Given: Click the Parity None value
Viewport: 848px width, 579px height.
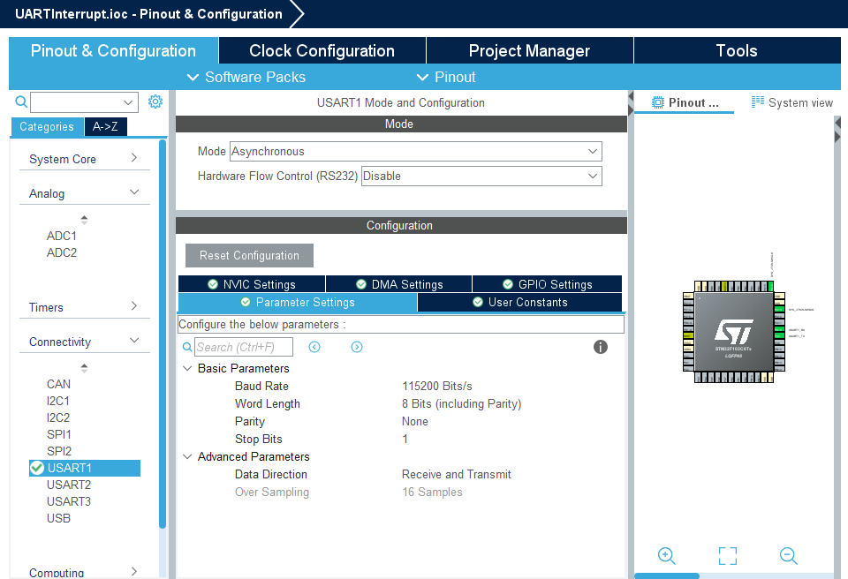Looking at the screenshot, I should [x=415, y=421].
